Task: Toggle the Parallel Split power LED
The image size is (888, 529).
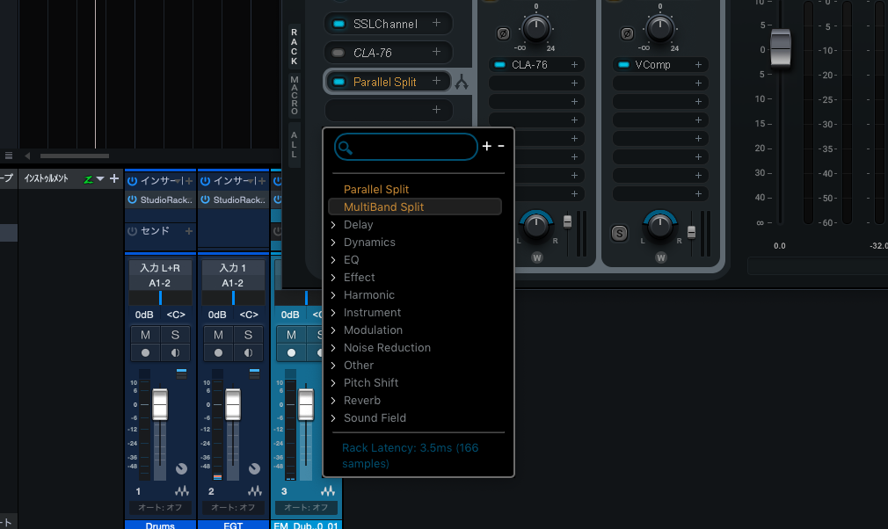Action: [x=338, y=82]
